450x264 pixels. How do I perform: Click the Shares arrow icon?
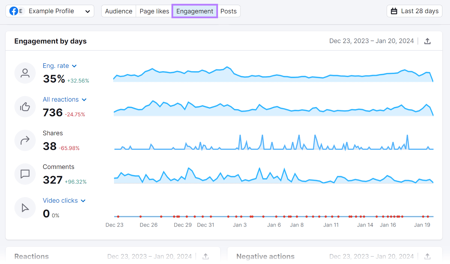(25, 140)
